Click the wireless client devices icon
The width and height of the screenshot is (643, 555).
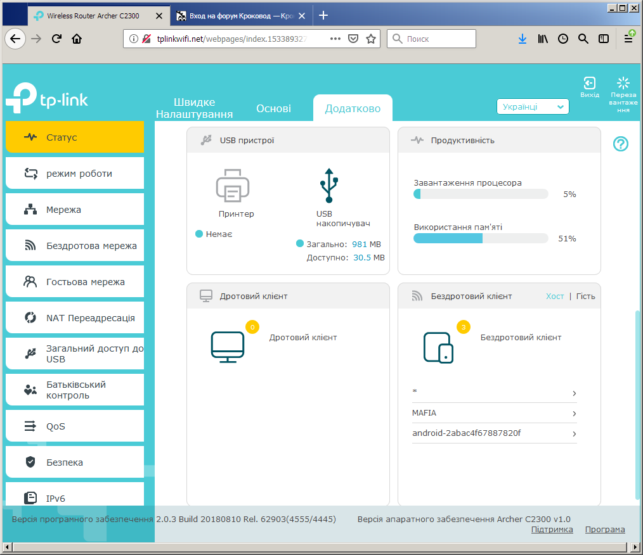[438, 348]
